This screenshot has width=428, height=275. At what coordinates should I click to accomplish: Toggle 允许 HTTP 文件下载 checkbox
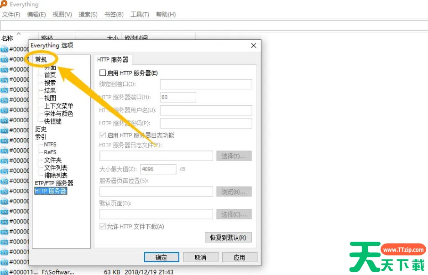(103, 226)
